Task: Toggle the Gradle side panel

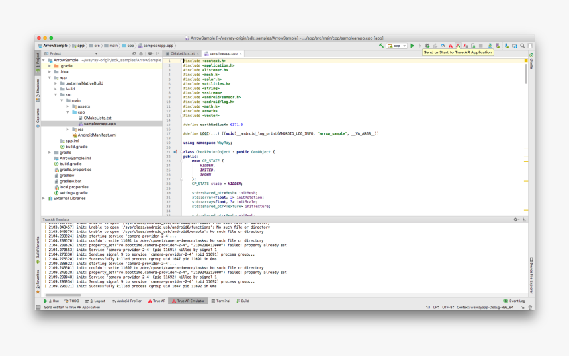Action: click(531, 61)
